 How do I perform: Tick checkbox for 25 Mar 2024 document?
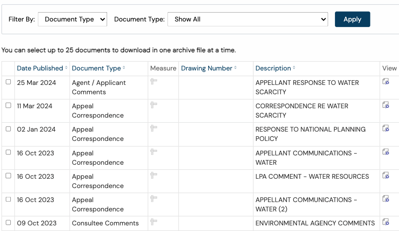(x=8, y=82)
